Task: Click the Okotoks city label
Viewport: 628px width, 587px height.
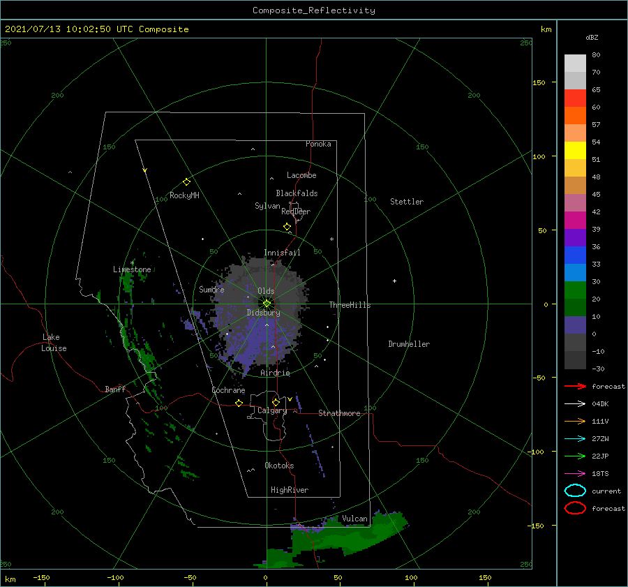Action: [x=279, y=466]
